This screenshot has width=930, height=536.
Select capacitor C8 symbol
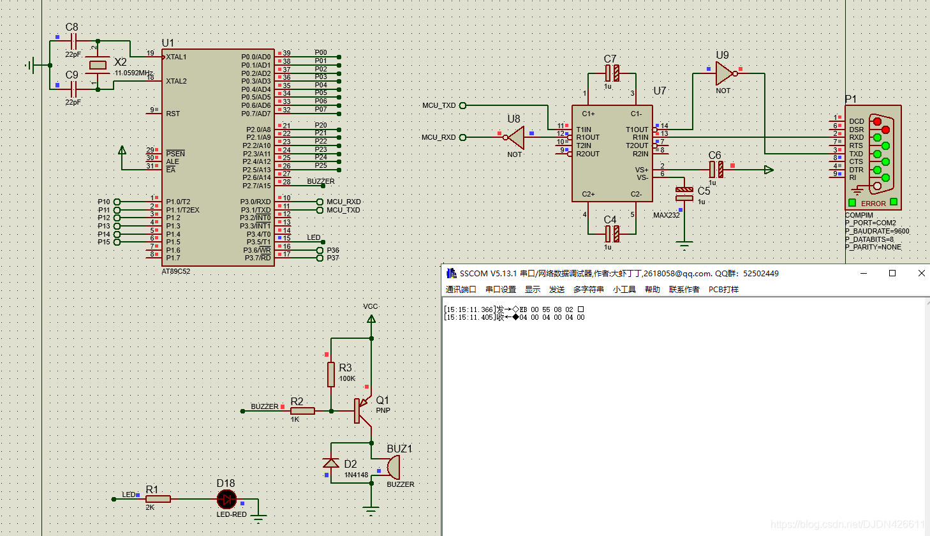73,42
